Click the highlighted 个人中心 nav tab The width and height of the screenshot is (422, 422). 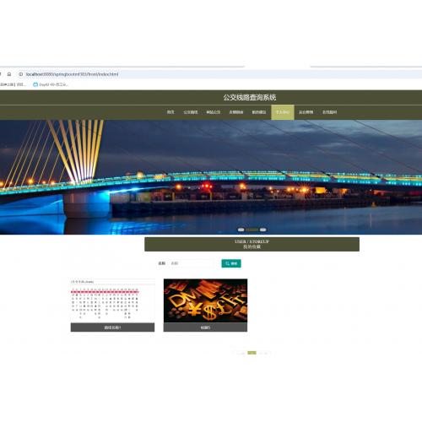(283, 112)
